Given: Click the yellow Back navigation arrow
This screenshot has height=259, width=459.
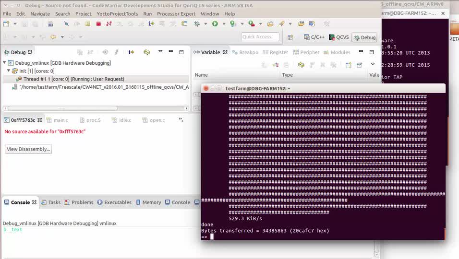Looking at the screenshot, I should pyautogui.click(x=53, y=37).
